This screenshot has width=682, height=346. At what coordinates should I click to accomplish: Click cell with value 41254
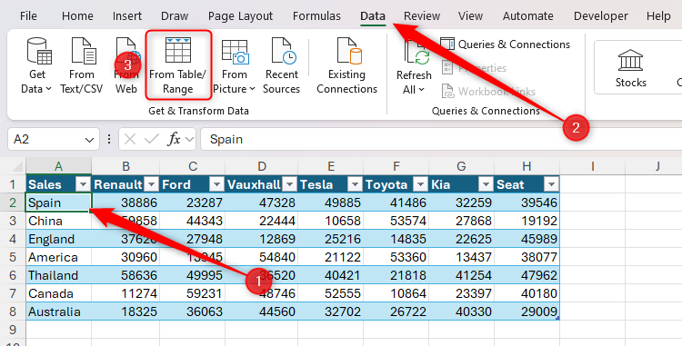click(461, 275)
